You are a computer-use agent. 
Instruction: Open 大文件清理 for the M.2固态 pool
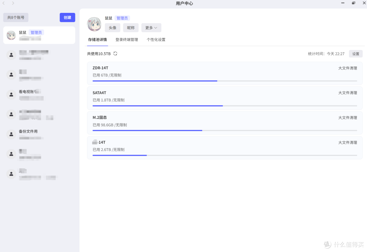(348, 117)
